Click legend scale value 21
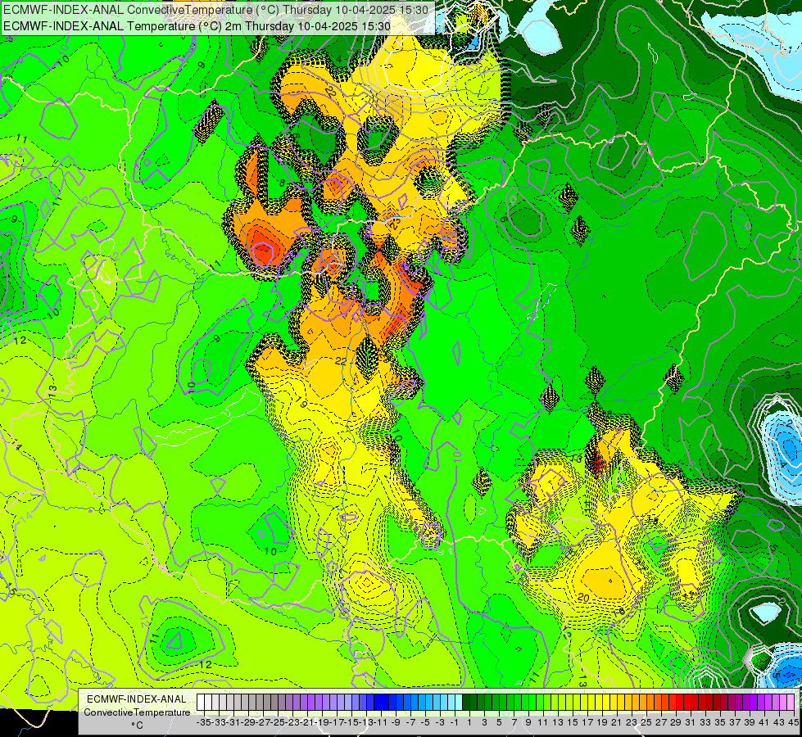Screen dimensions: 802x737 pos(616,722)
